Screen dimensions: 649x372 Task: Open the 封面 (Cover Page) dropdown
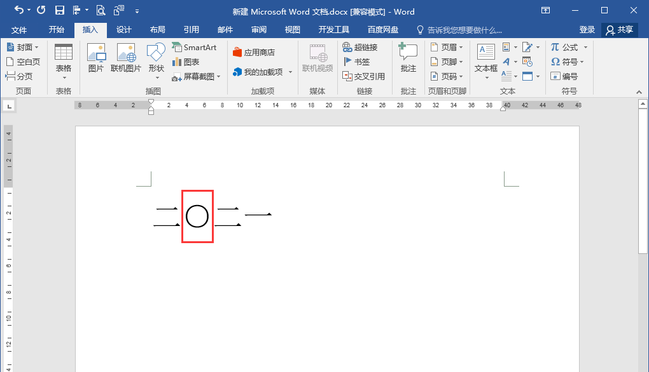(23, 47)
